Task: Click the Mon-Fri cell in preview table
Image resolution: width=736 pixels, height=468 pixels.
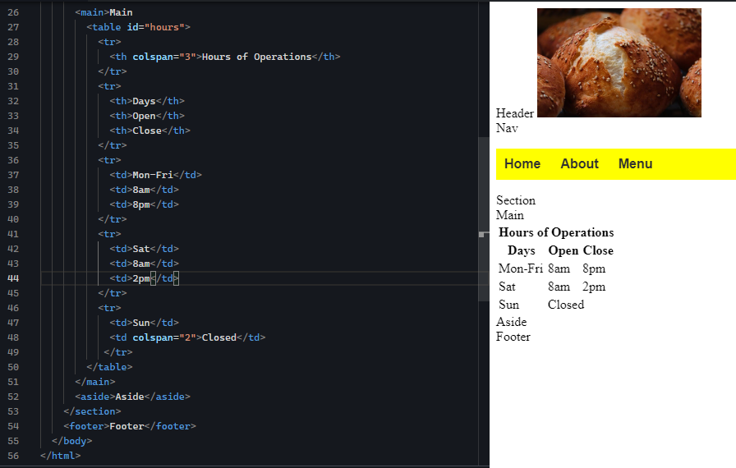Action: click(x=520, y=268)
